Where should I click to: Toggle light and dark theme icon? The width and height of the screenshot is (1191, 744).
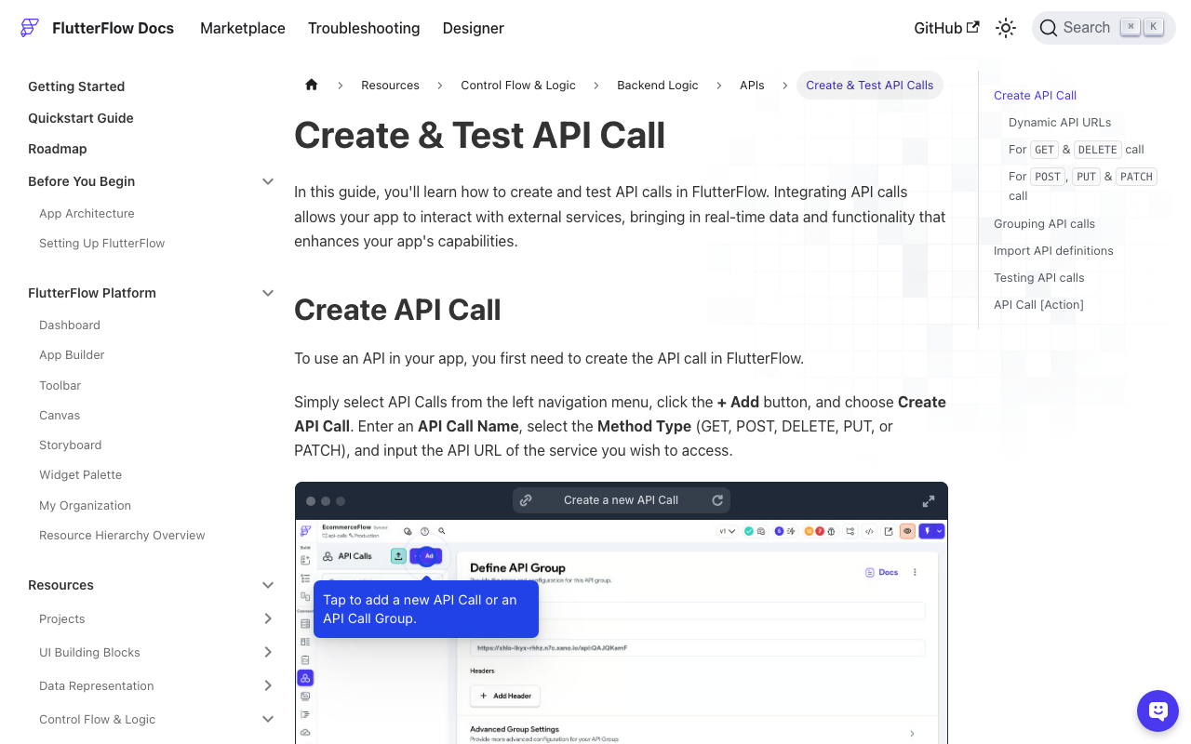(x=1006, y=28)
